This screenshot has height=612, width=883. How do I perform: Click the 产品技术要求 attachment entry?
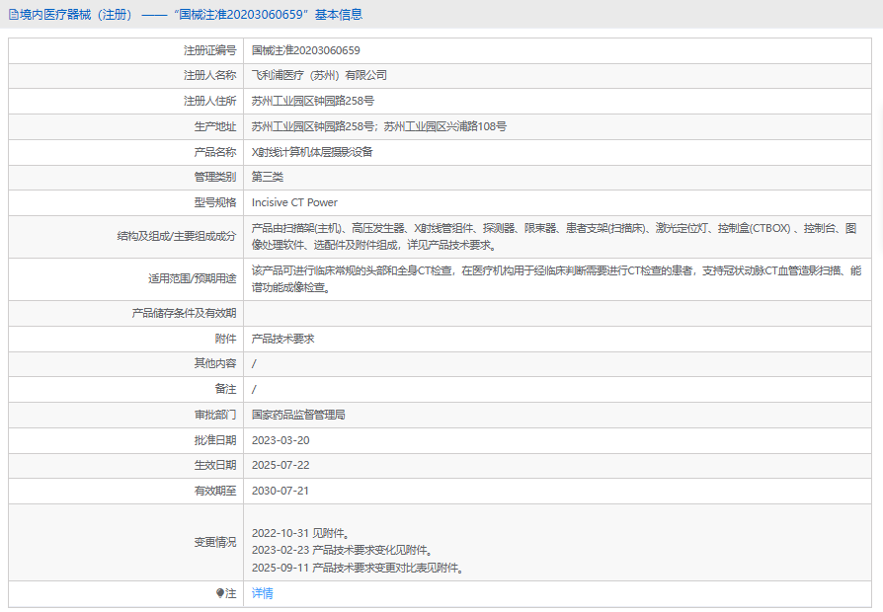(x=282, y=339)
